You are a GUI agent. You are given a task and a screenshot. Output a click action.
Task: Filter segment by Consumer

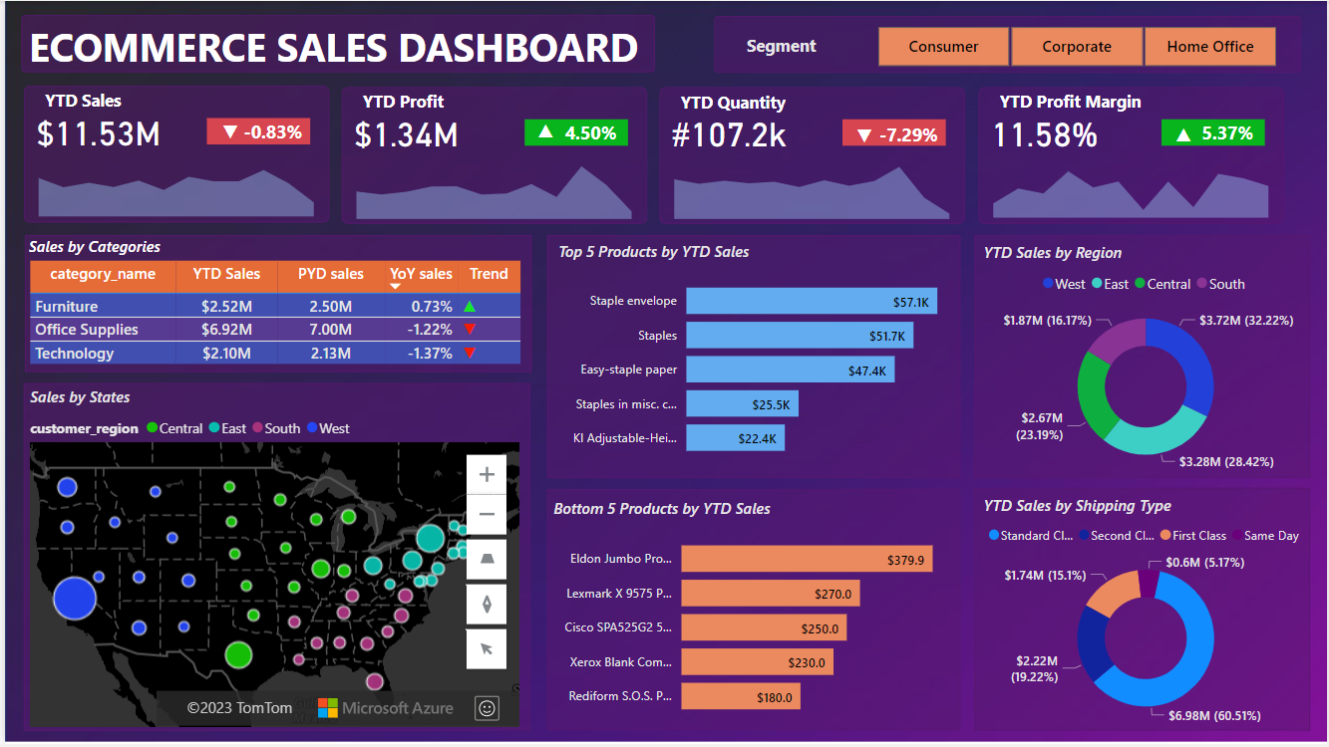pyautogui.click(x=943, y=47)
